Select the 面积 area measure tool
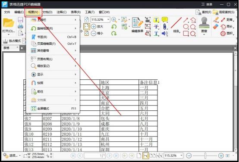 227,33
